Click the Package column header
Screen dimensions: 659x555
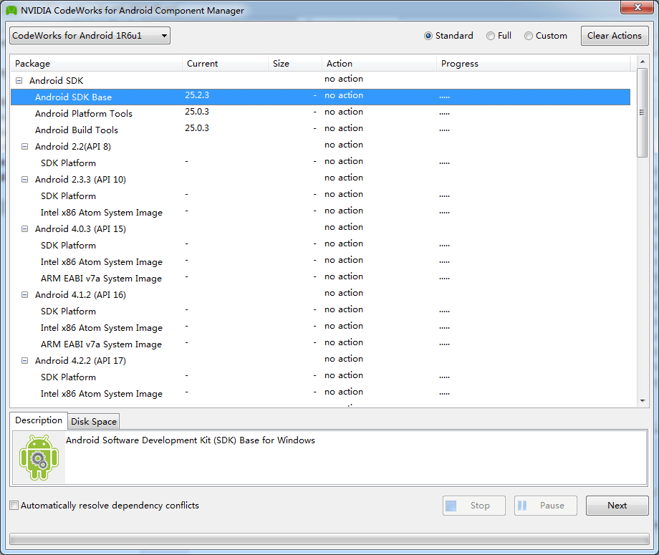tap(96, 64)
